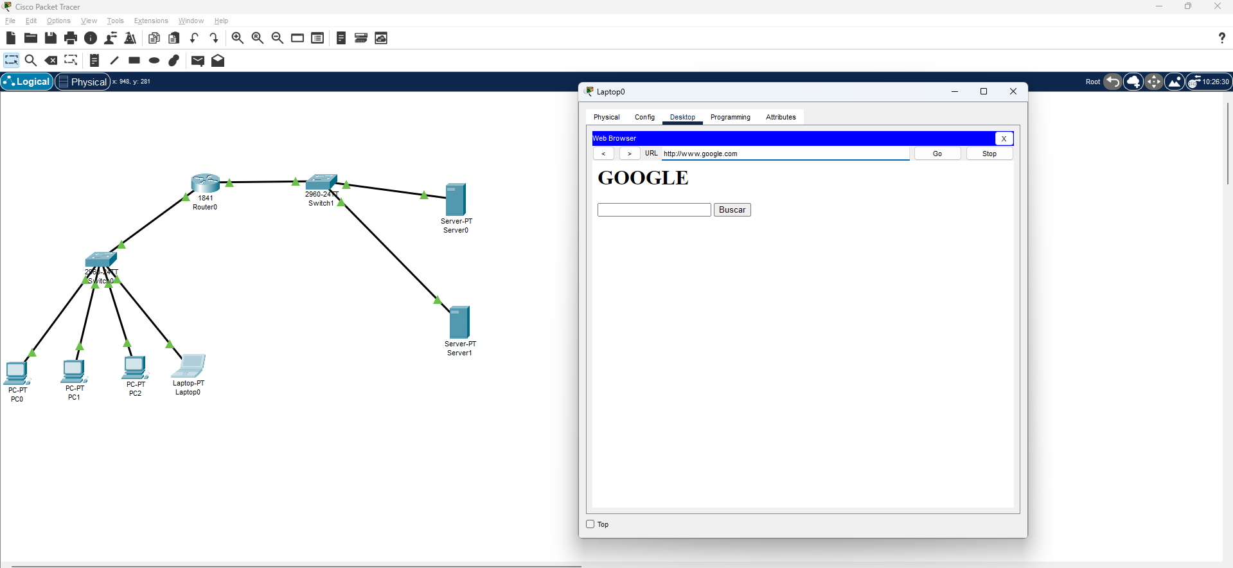Open the Extensions menu
1233x568 pixels.
(x=150, y=21)
